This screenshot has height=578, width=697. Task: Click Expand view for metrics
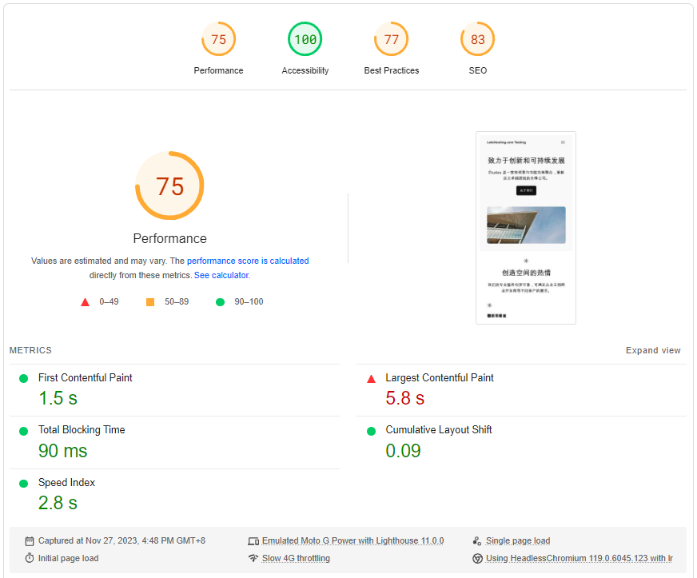click(x=653, y=350)
